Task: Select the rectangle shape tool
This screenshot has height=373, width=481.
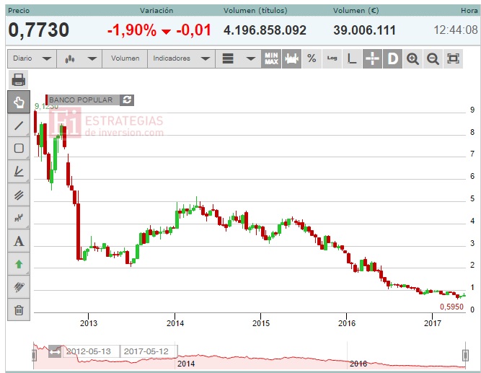Action: [19, 149]
